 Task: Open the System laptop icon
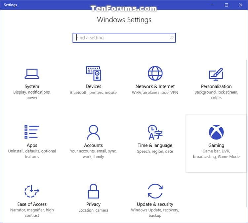[32, 74]
